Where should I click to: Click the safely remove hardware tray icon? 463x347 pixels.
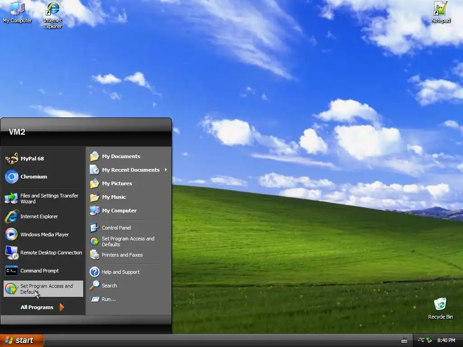pyautogui.click(x=429, y=340)
